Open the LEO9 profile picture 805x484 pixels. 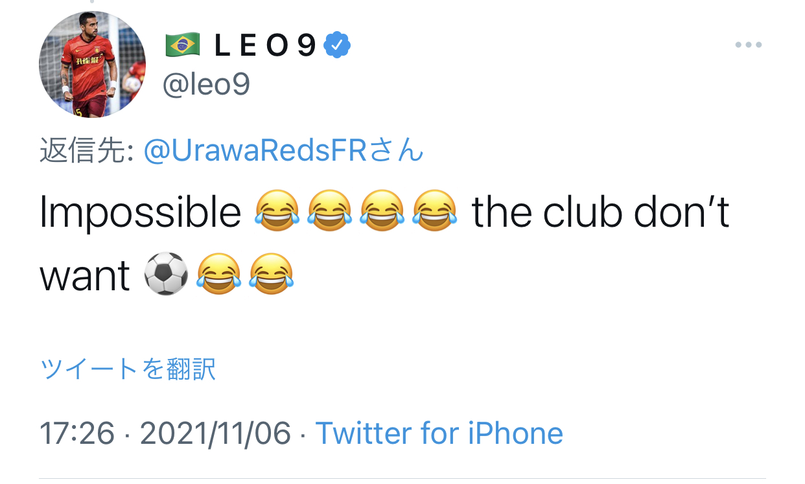tap(92, 64)
